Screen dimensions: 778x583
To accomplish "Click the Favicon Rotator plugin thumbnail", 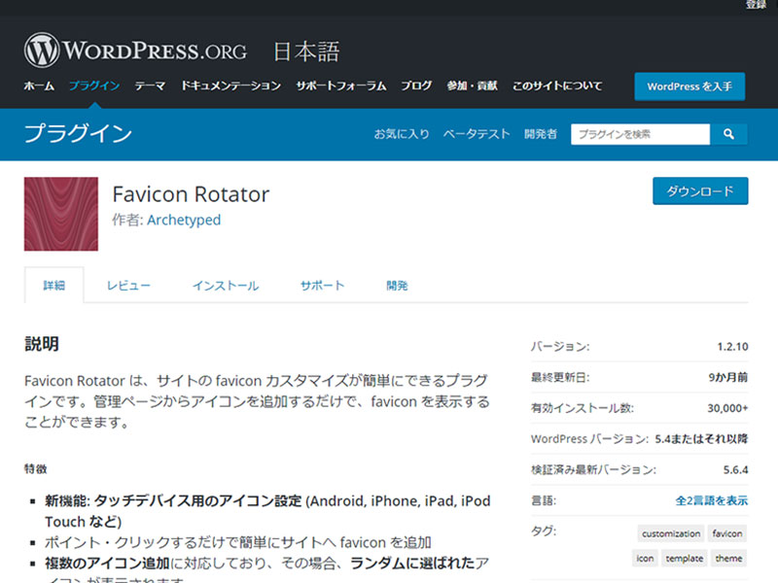I will [61, 214].
